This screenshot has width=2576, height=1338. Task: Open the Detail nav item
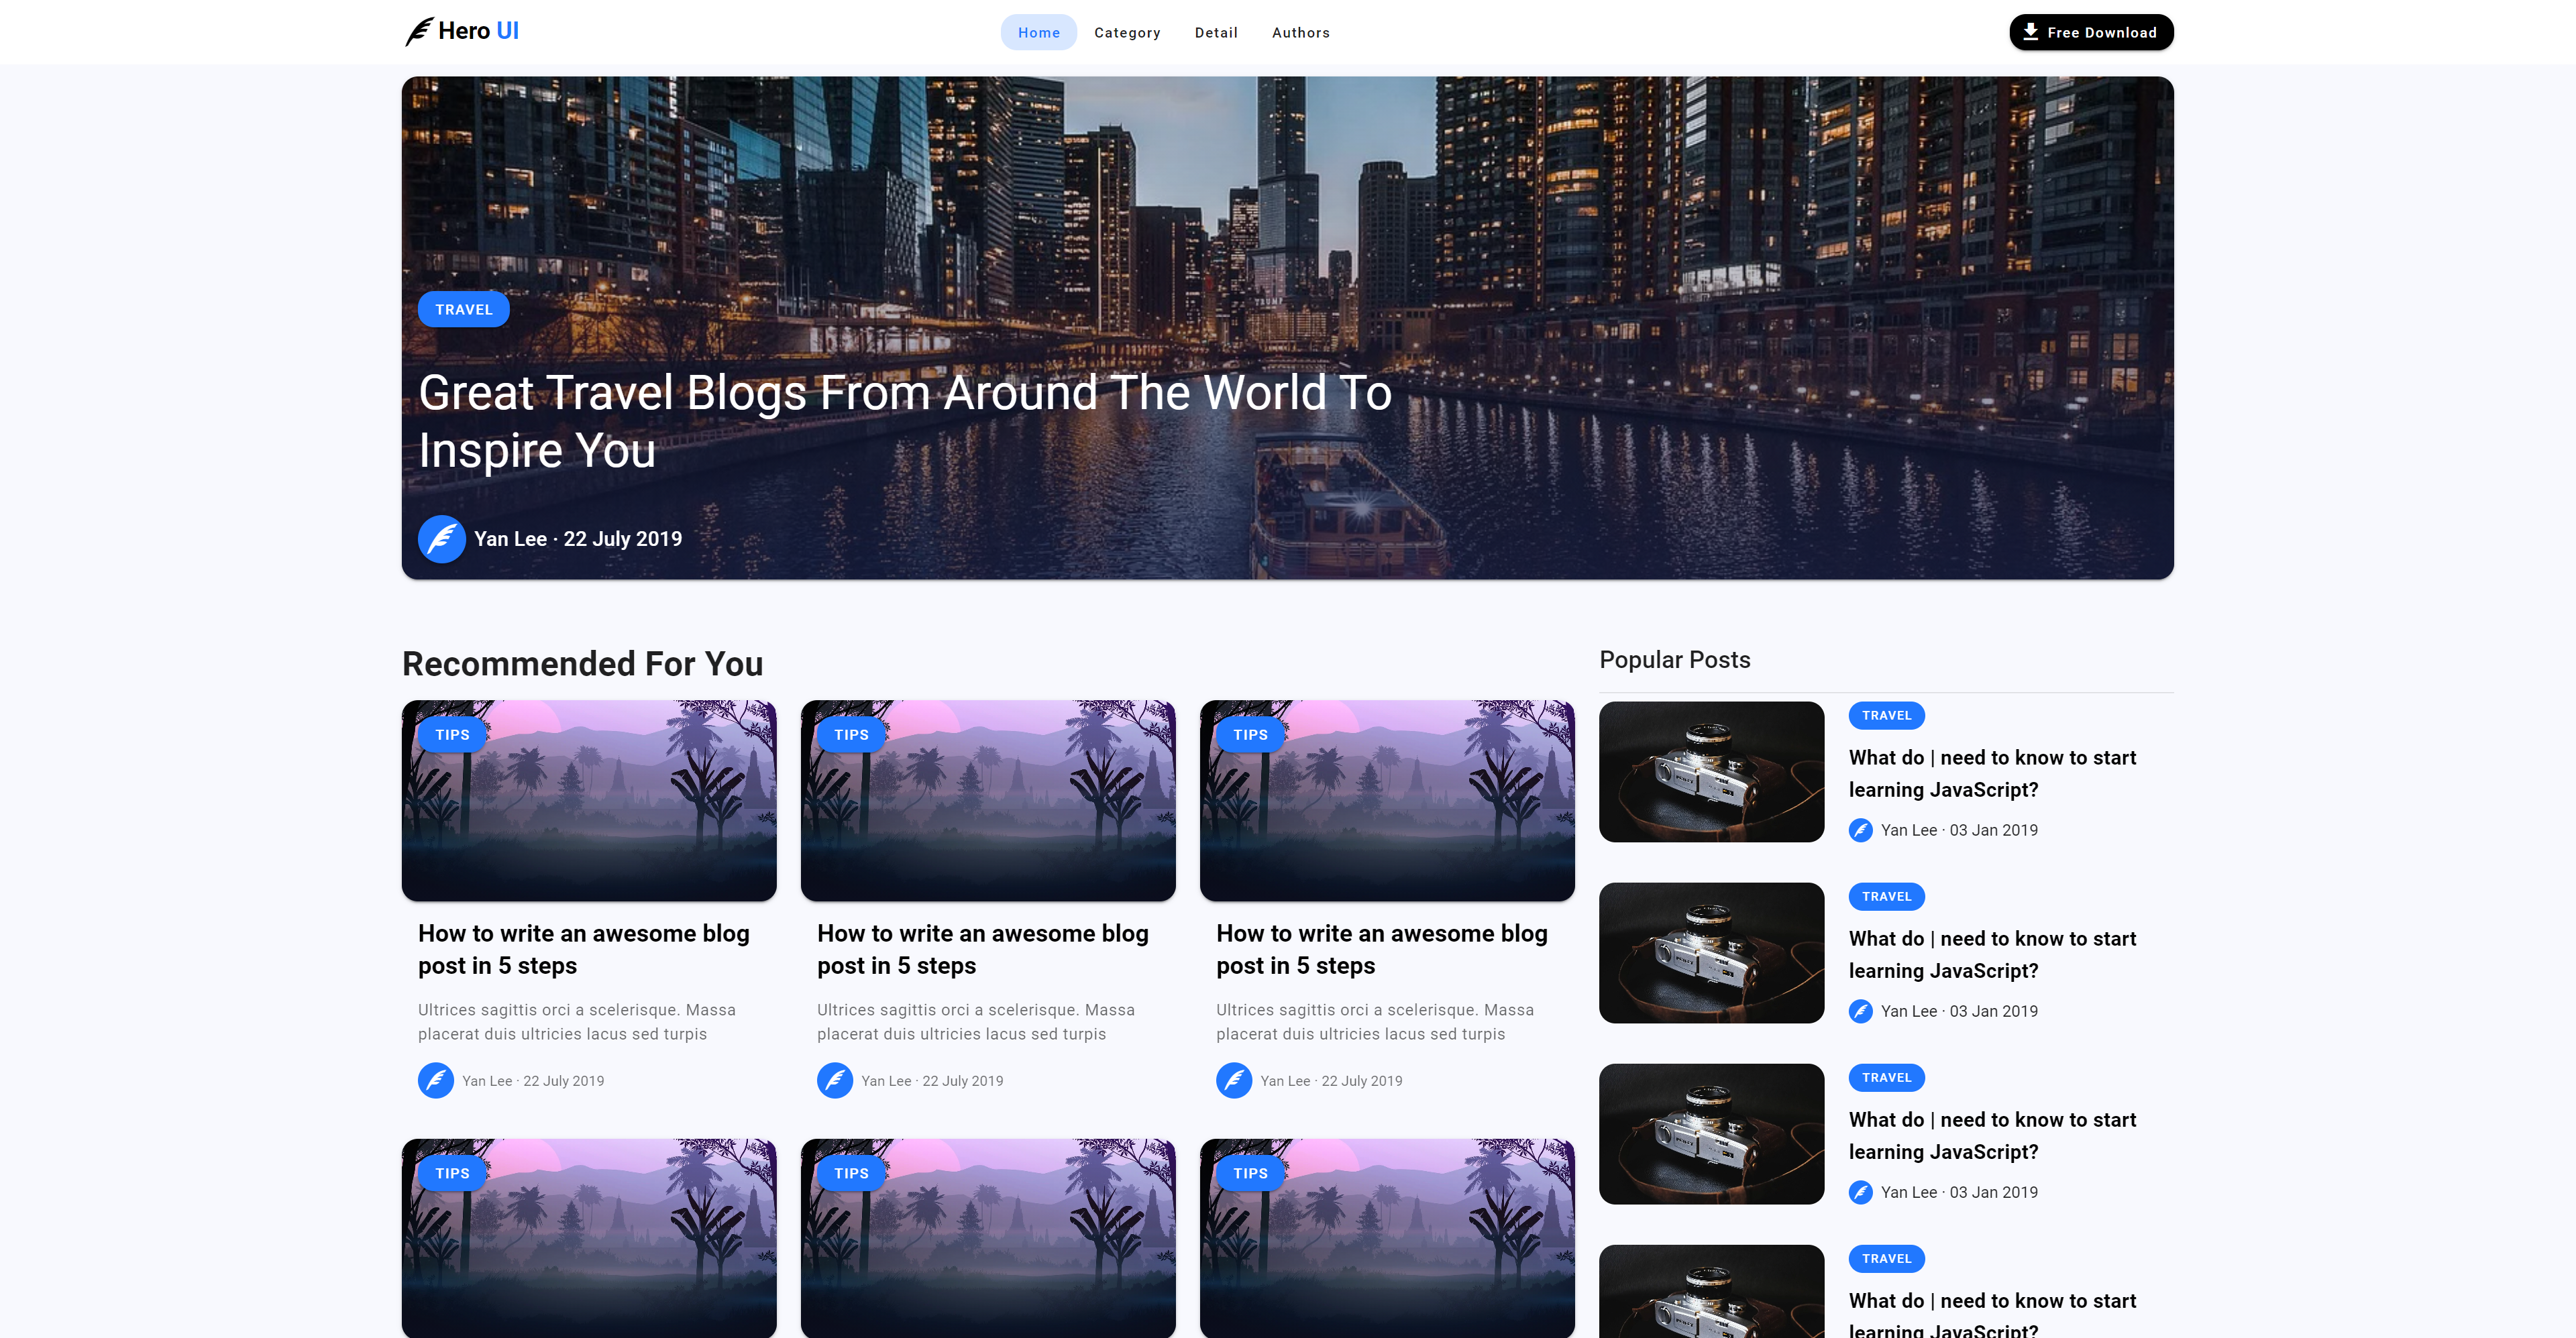1215,32
